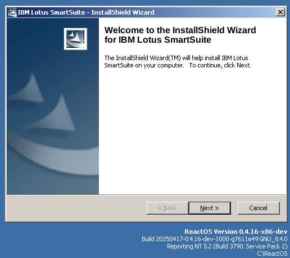Click the Reporting NT 5.2 desktop text
Image resolution: width=290 pixels, height=258 pixels.
pyautogui.click(x=227, y=246)
